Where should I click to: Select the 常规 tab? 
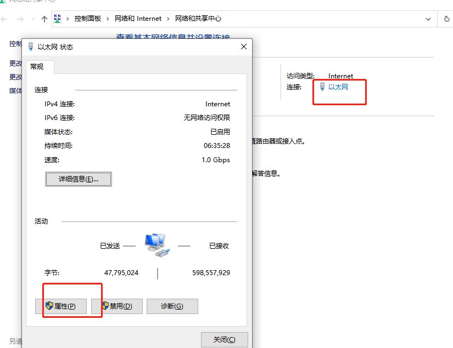[x=37, y=67]
